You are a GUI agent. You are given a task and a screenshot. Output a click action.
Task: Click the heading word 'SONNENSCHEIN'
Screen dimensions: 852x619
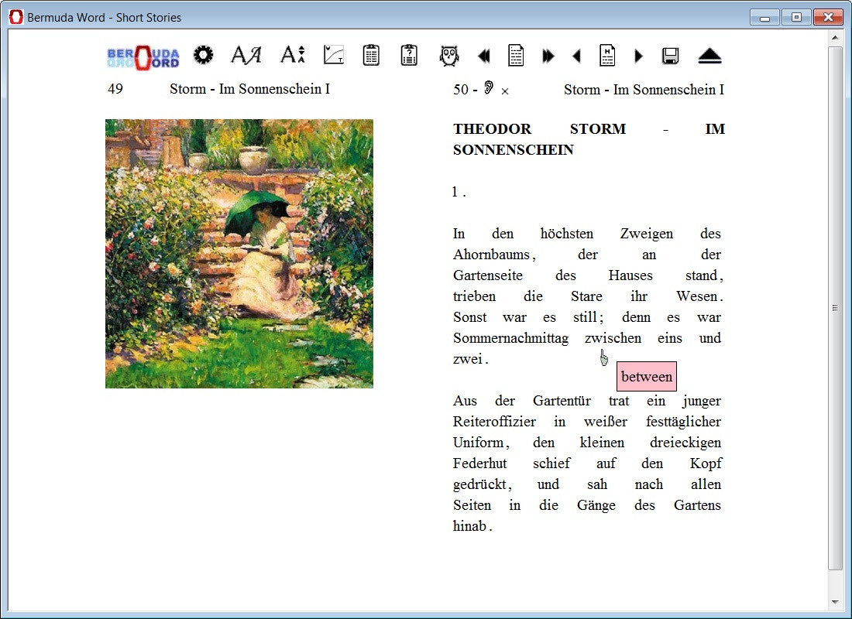coord(514,150)
